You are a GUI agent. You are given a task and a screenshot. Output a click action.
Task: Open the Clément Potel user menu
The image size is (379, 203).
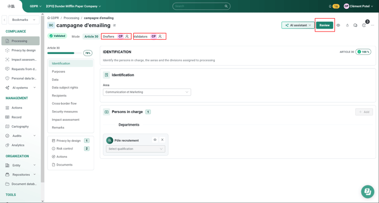358,6
